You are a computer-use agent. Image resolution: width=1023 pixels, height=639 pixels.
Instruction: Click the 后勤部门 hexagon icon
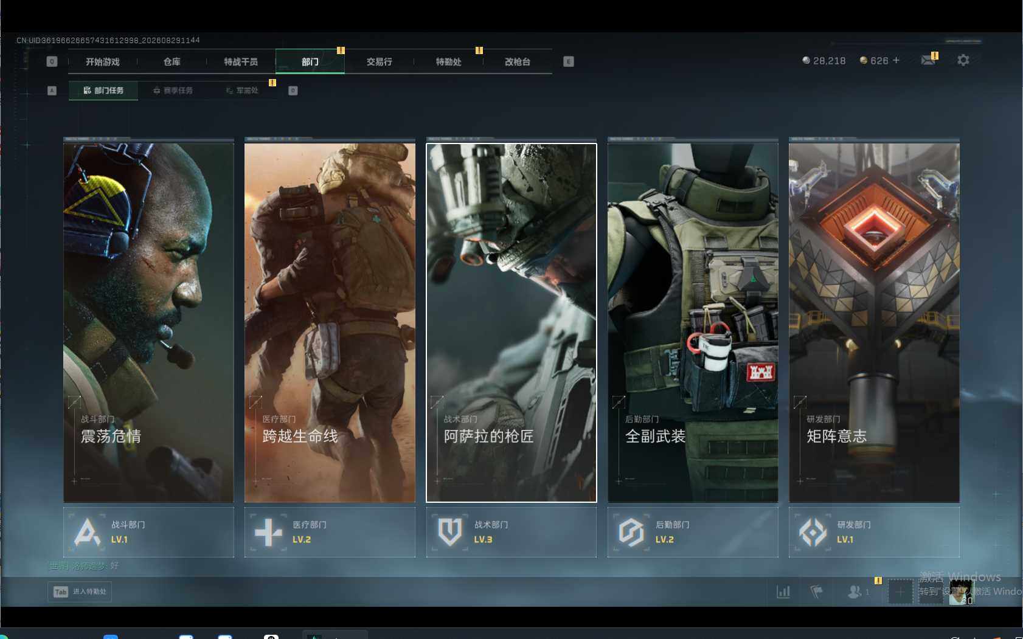pos(631,532)
